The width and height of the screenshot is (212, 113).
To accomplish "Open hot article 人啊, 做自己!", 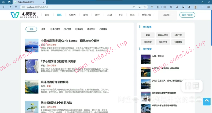I will (x=158, y=56).
